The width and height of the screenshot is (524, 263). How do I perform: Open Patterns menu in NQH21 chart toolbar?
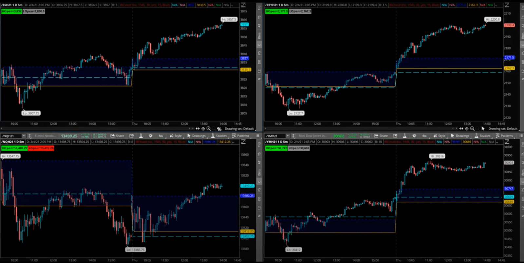[x=241, y=136]
